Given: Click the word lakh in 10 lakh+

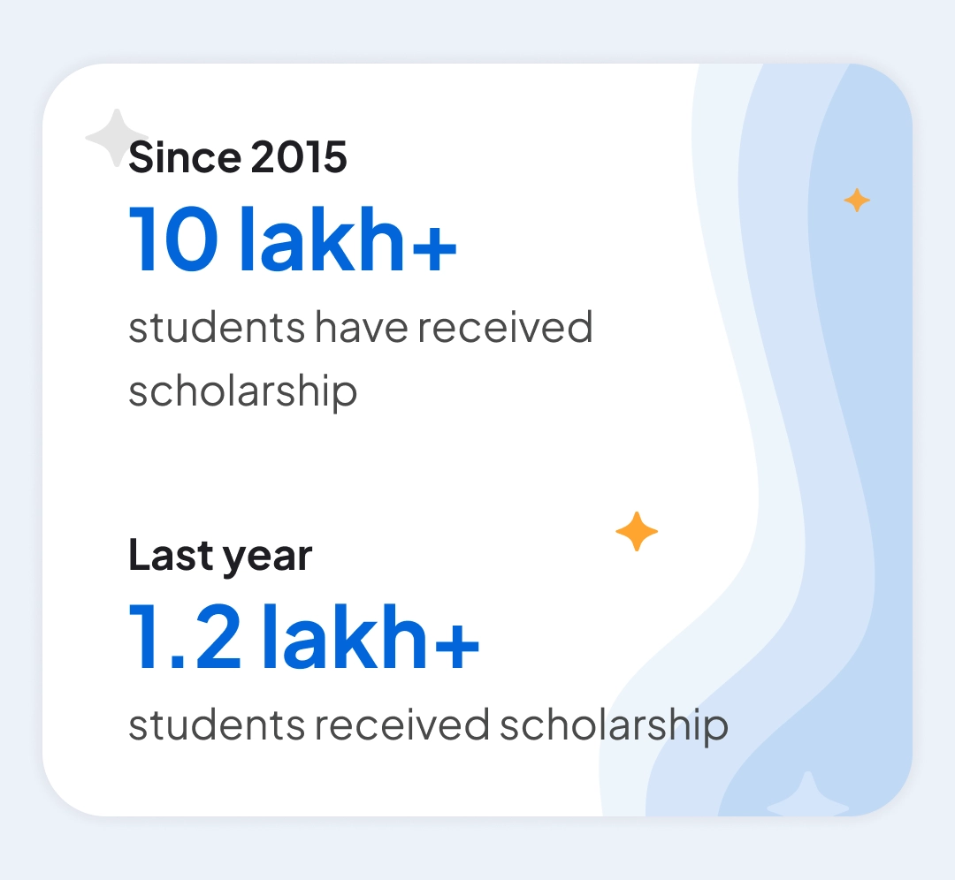Looking at the screenshot, I should click(x=323, y=239).
